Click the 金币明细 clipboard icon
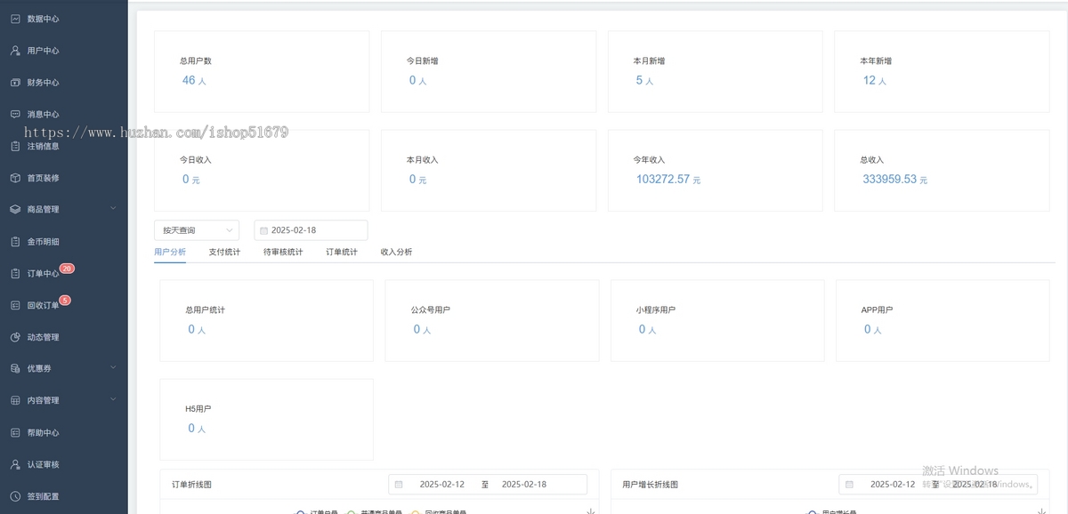 tap(15, 242)
